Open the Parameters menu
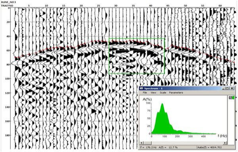 176,92
